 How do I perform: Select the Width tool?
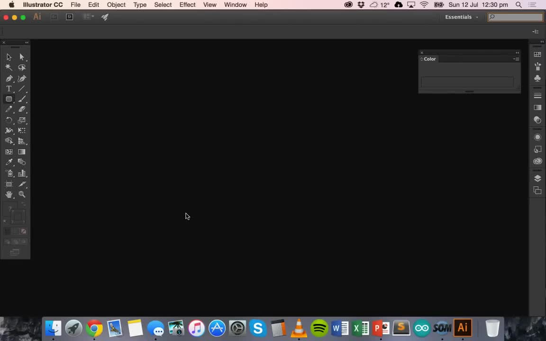click(9, 131)
